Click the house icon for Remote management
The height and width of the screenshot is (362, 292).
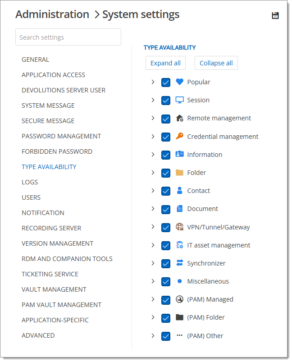[179, 118]
